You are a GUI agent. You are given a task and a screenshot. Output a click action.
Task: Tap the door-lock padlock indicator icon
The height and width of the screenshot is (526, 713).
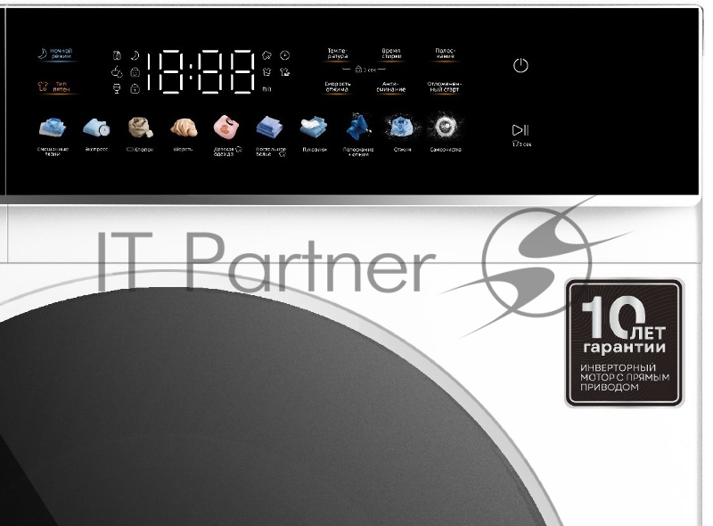coord(135,89)
